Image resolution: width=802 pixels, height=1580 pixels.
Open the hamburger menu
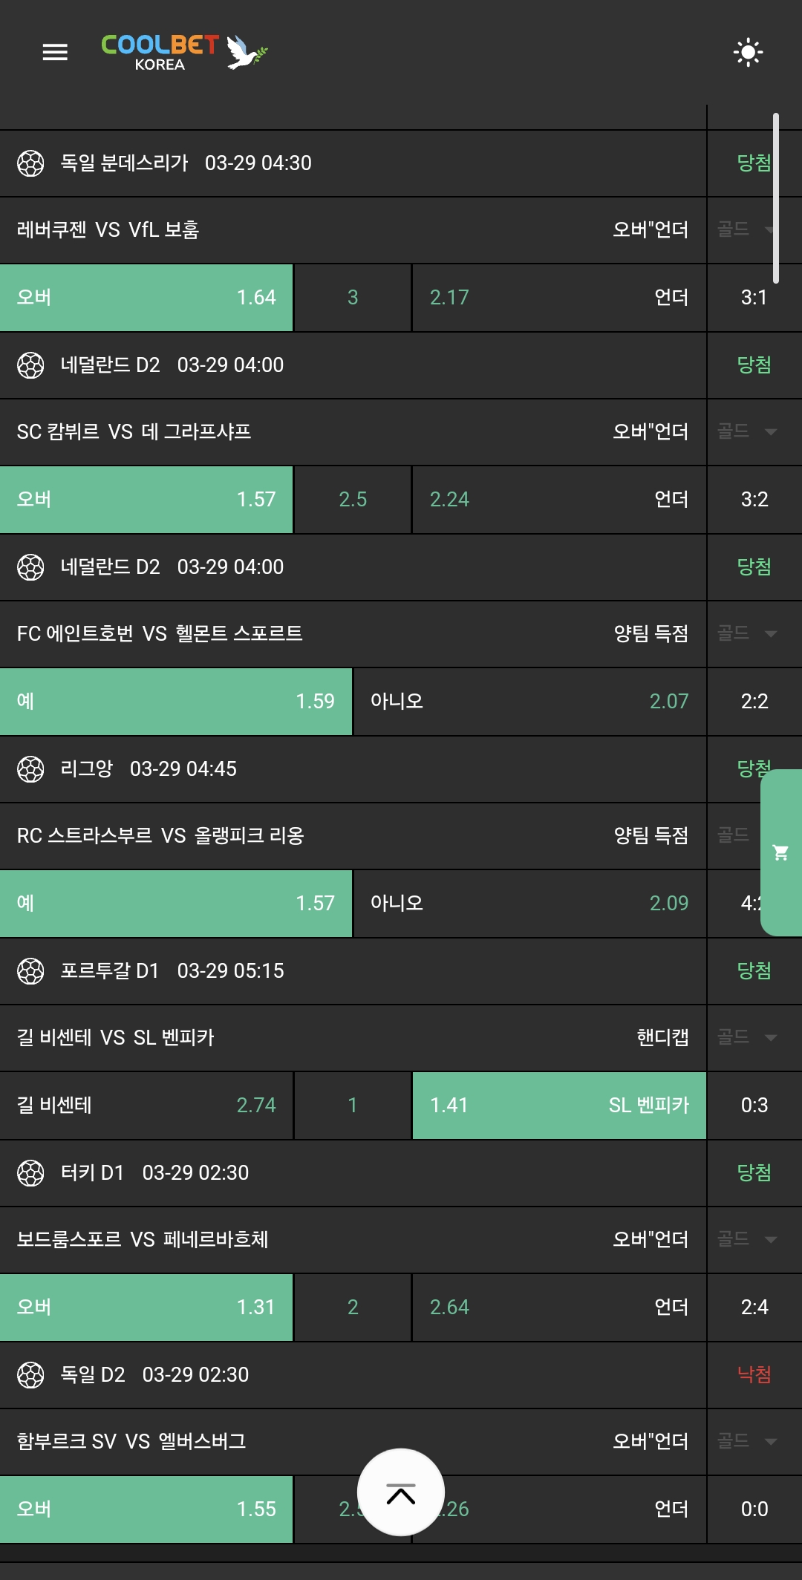[x=55, y=52]
